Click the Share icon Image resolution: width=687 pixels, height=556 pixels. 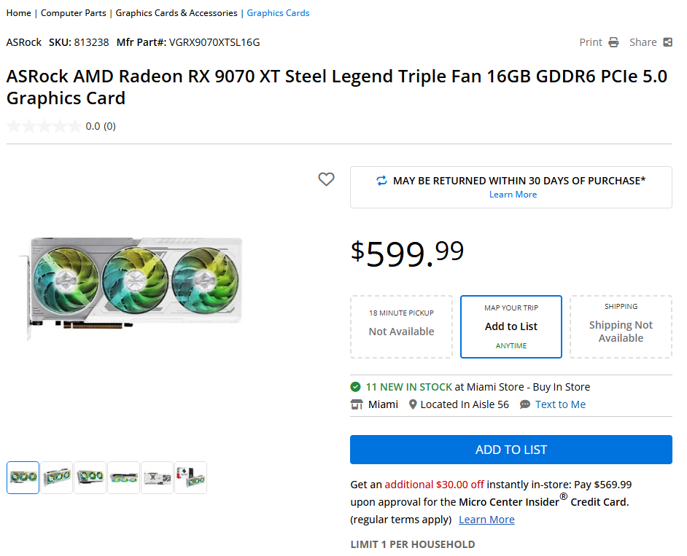[667, 42]
